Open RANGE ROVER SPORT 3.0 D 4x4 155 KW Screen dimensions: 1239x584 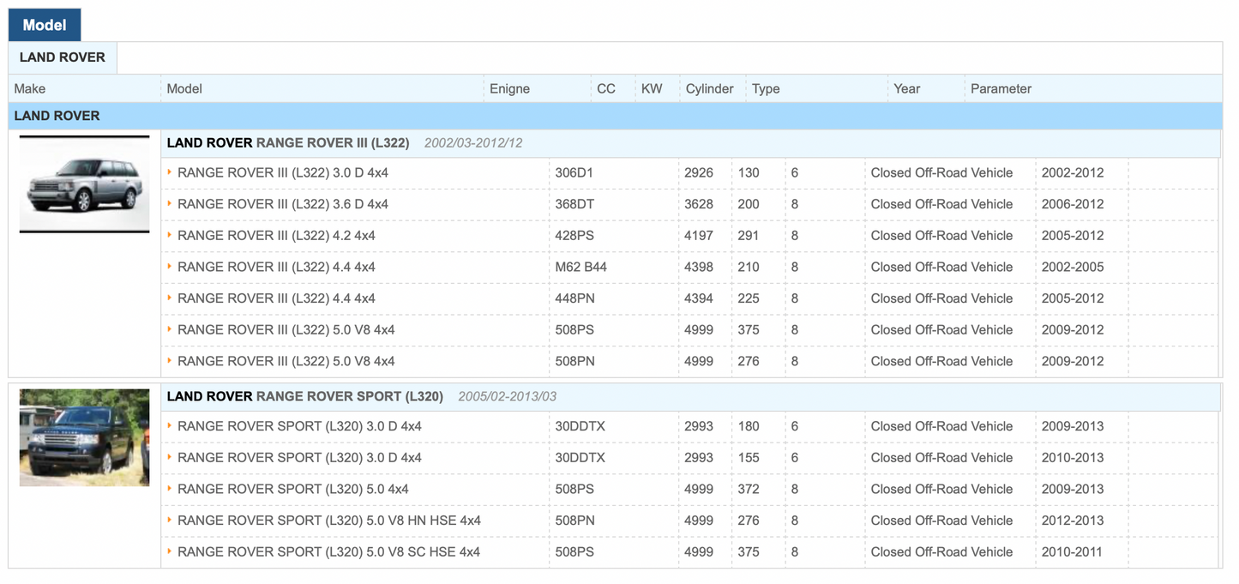pyautogui.click(x=299, y=457)
